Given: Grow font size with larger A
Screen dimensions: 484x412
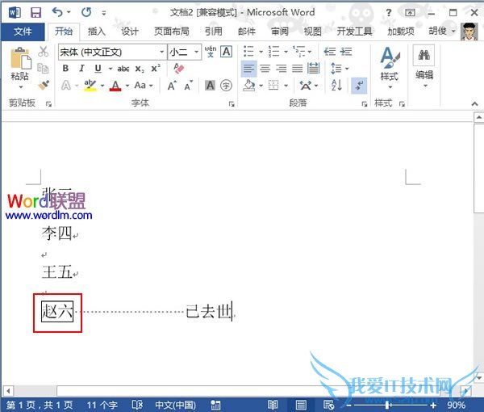Looking at the screenshot, I should coord(172,86).
